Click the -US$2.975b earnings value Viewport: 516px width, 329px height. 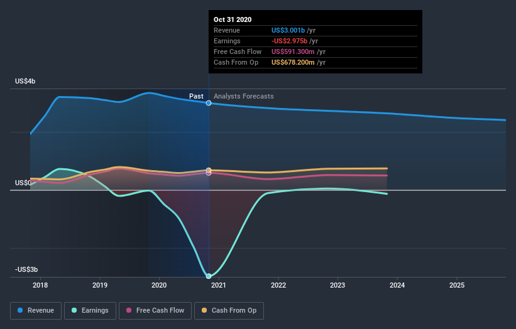289,41
